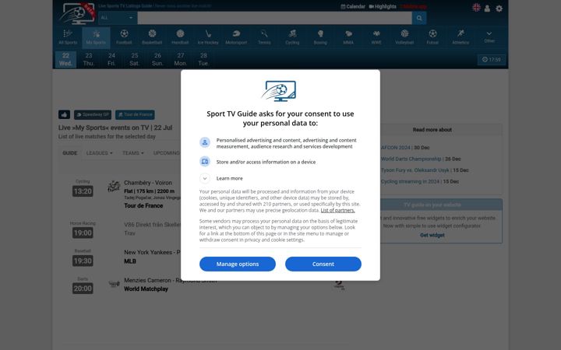
Task: Open the user account icon
Action: [x=487, y=9]
